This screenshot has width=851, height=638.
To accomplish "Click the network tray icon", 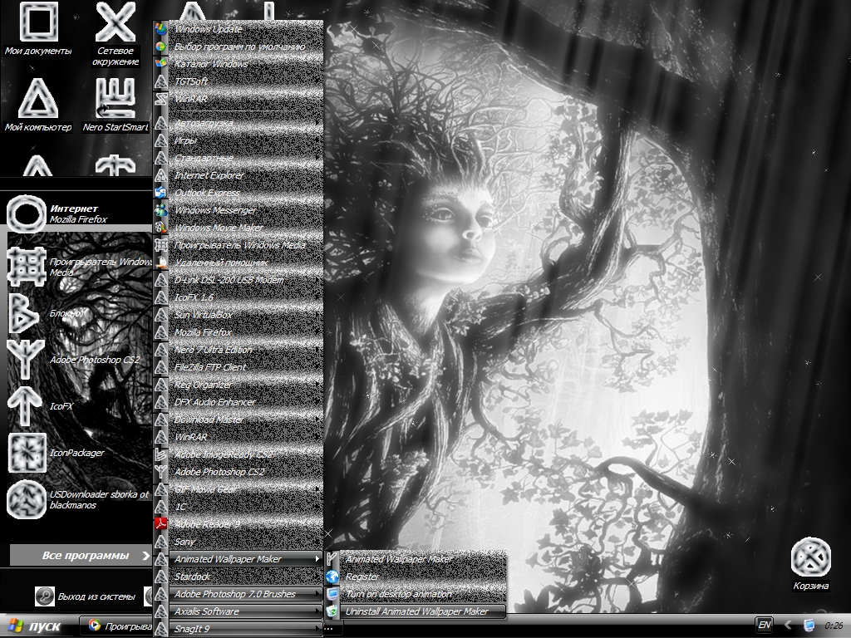I will pos(809,626).
